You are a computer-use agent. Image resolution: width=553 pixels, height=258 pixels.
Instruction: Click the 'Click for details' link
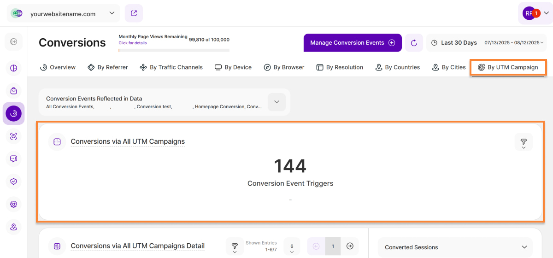[133, 43]
